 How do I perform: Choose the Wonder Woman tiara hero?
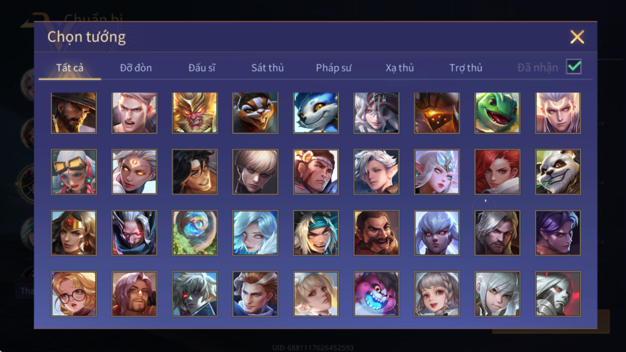(74, 233)
